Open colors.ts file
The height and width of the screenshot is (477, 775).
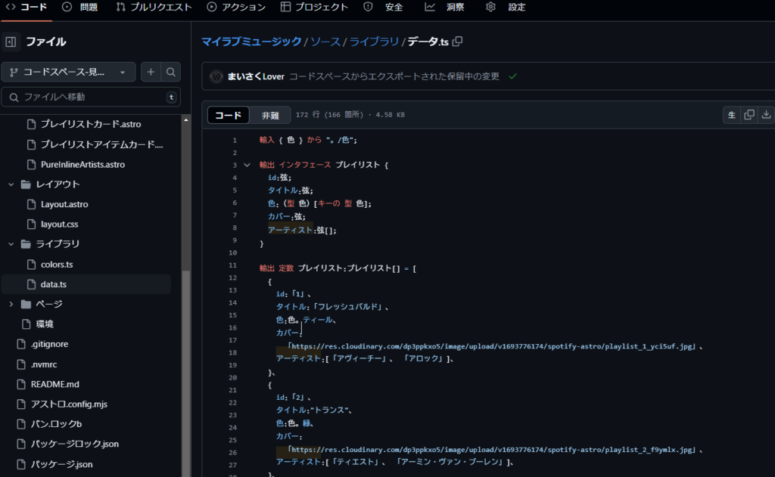(x=57, y=264)
